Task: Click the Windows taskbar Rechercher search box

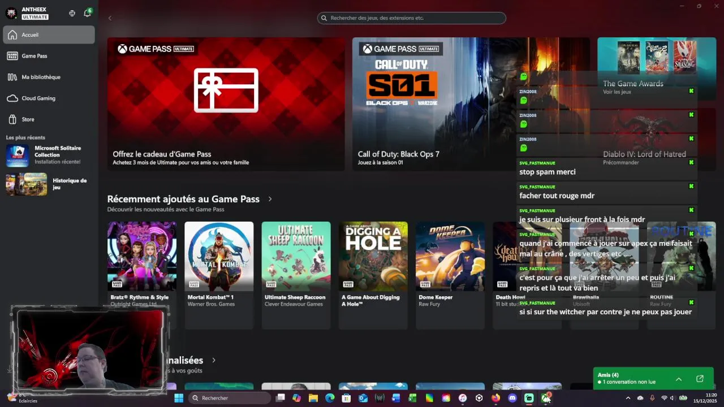Action: pos(229,398)
